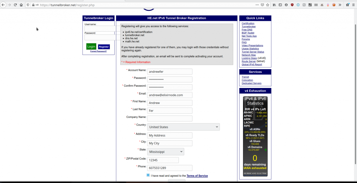This screenshot has height=183, width=357.
Task: Open the Terms of Service link
Action: point(197,176)
